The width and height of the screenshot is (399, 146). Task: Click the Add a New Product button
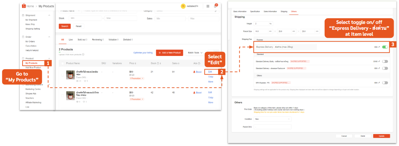169,53
